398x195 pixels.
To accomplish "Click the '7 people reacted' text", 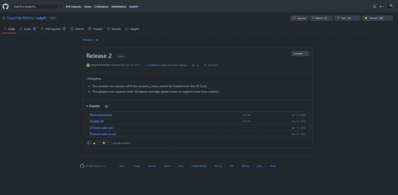I will 121,143.
